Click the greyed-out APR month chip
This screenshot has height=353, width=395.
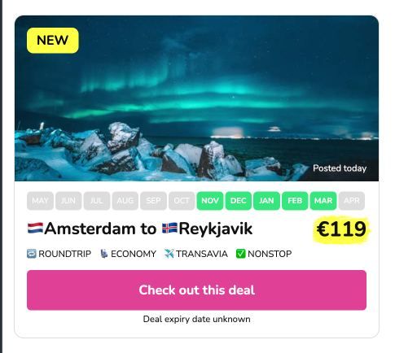[x=352, y=201]
